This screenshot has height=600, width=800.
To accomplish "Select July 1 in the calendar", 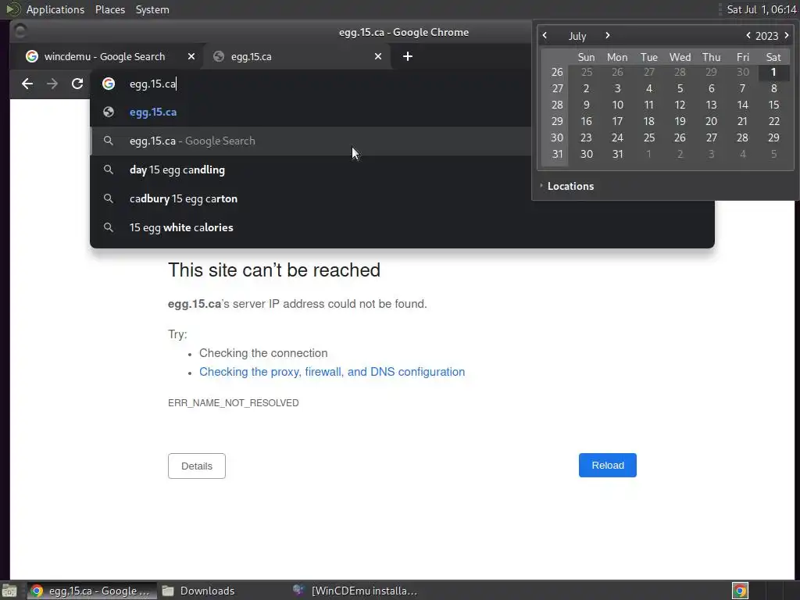I will [773, 72].
